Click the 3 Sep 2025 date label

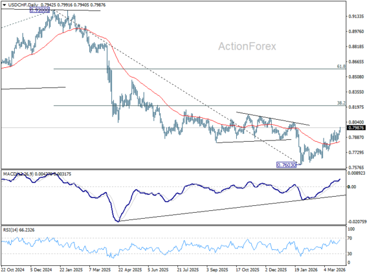click(x=217, y=270)
